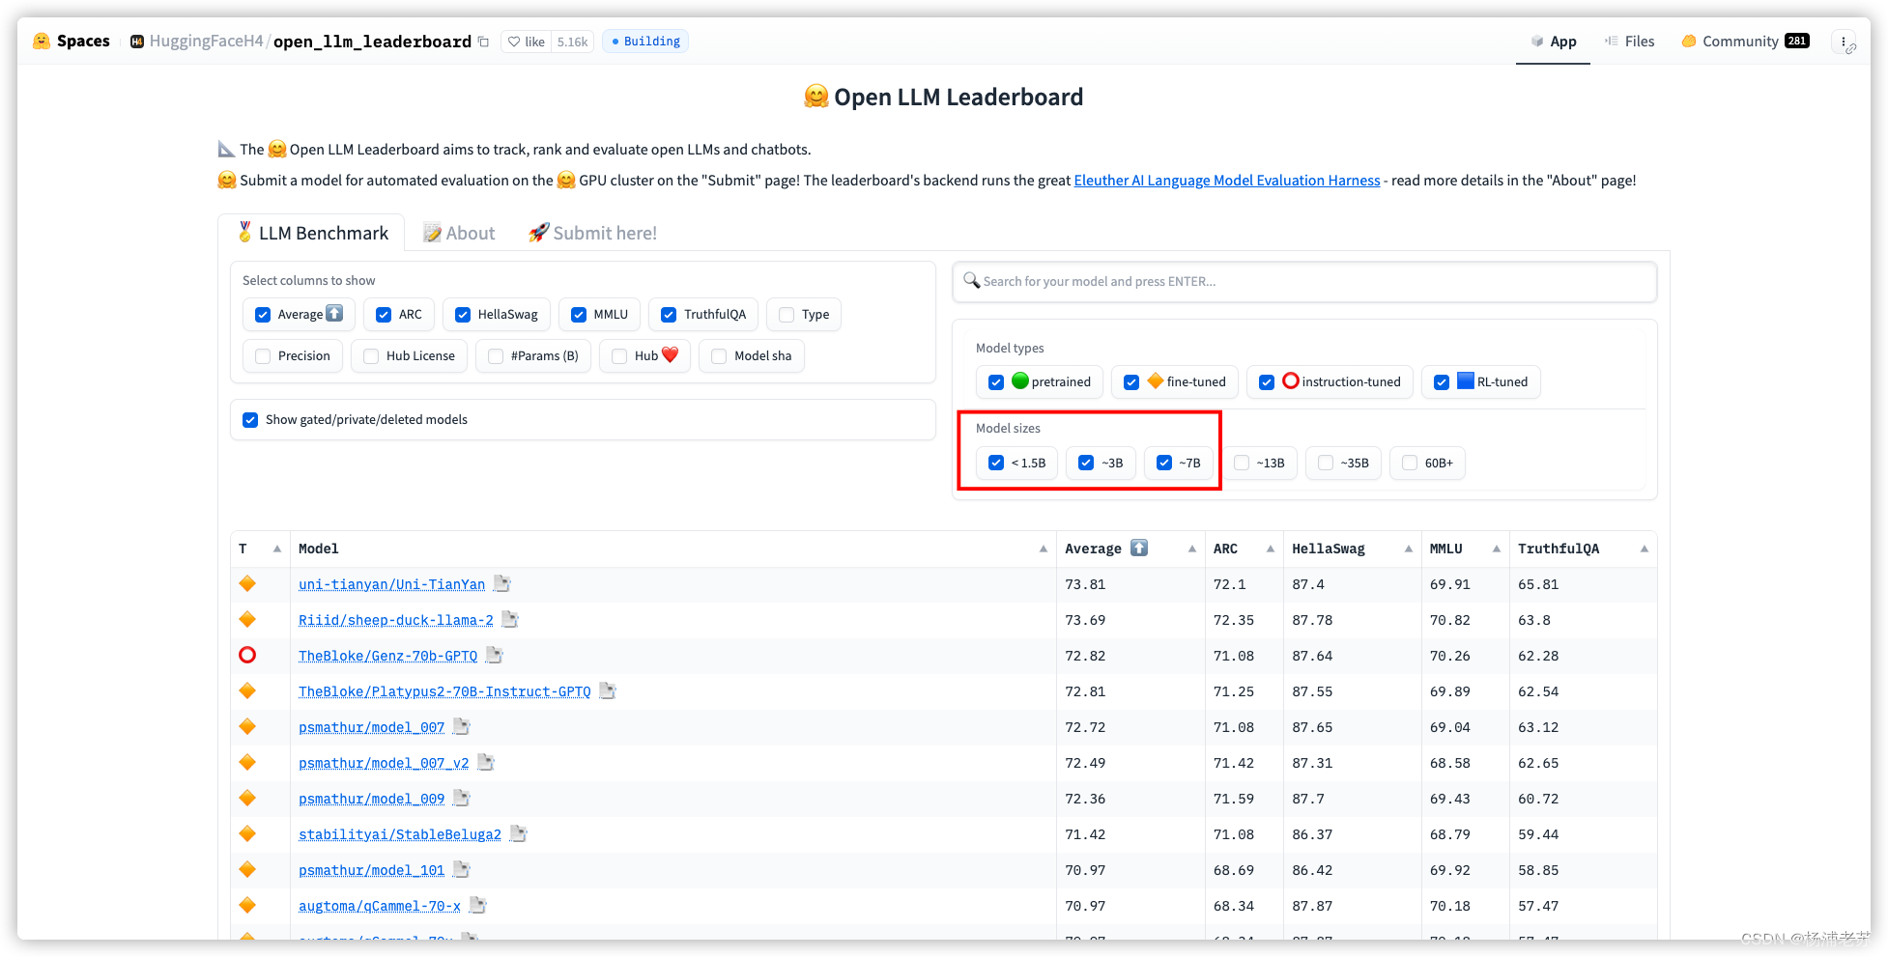Click the search magnifier icon

(x=971, y=280)
